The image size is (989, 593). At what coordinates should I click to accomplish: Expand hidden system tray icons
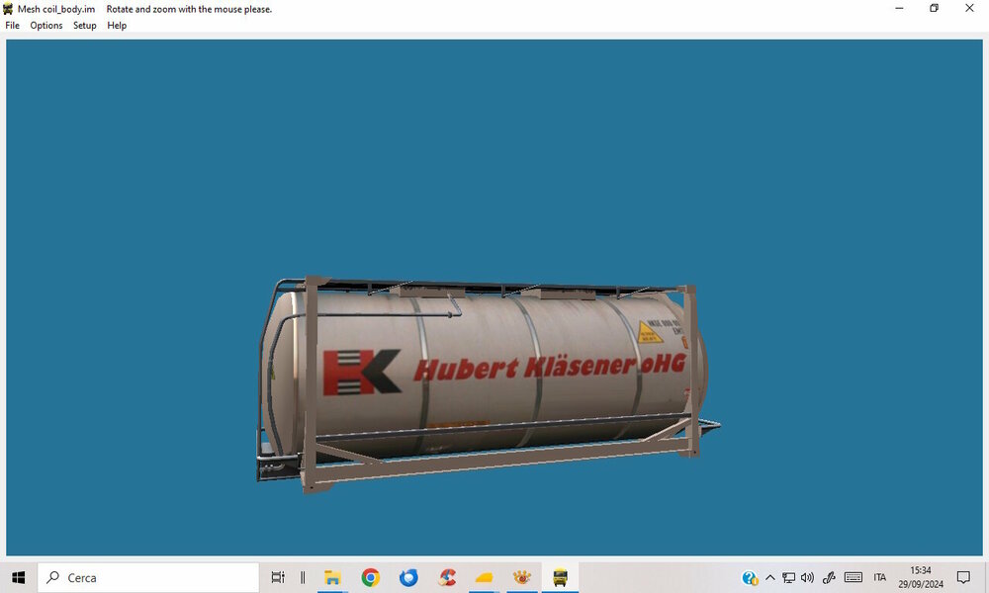point(770,577)
